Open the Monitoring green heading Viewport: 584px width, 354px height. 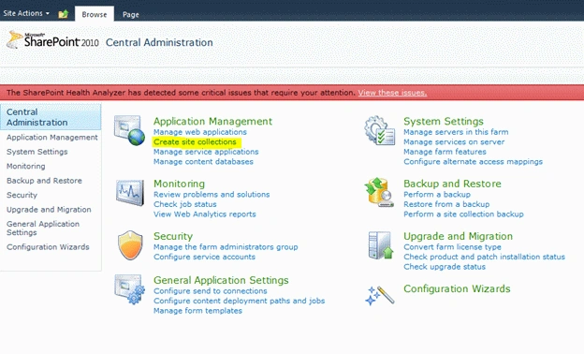point(179,184)
